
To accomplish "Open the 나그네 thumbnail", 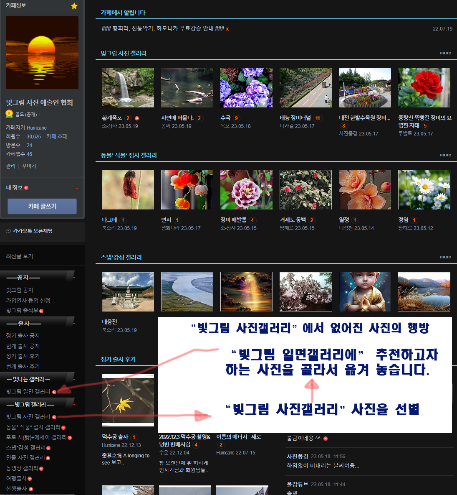I will pyautogui.click(x=128, y=190).
